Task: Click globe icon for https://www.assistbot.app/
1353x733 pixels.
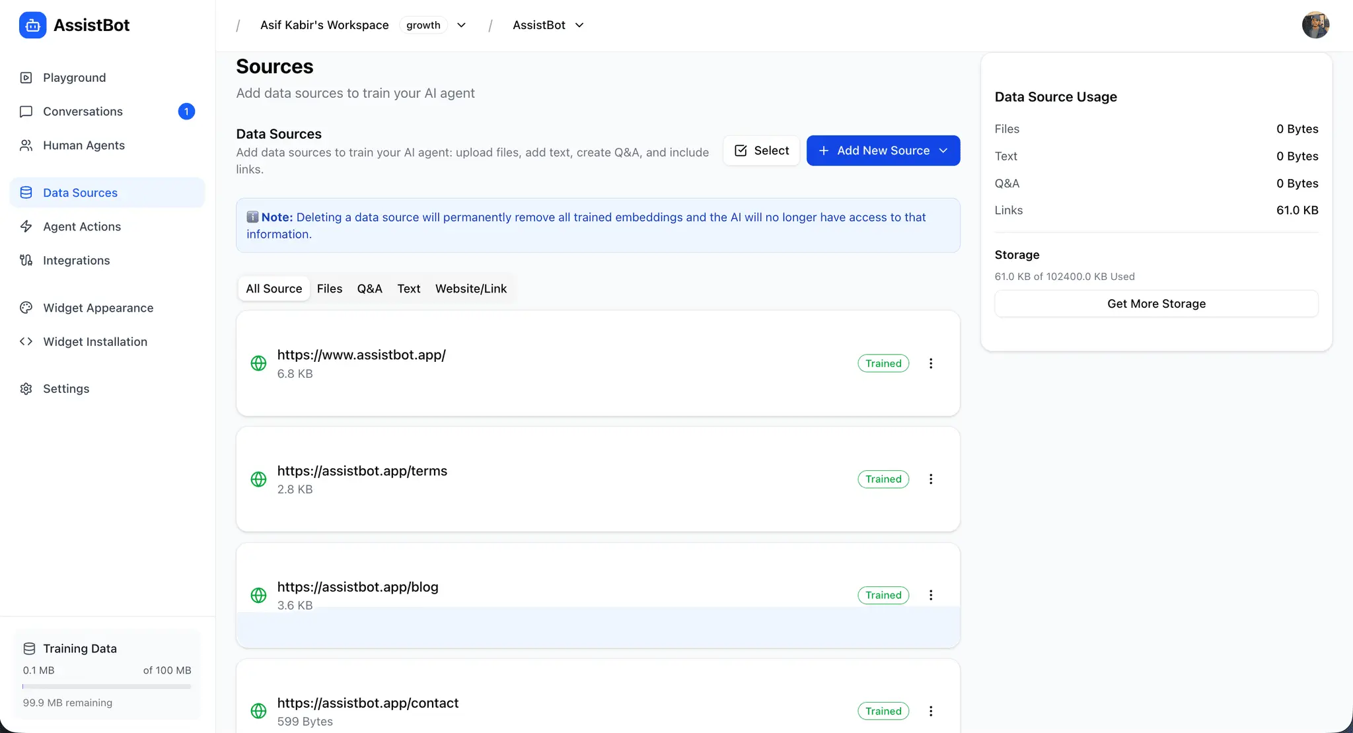Action: (x=258, y=363)
